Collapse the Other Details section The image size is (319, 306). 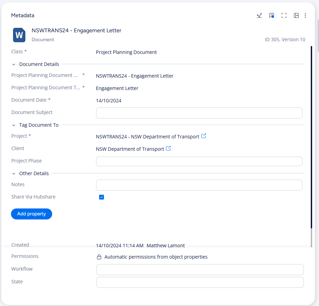(14, 173)
